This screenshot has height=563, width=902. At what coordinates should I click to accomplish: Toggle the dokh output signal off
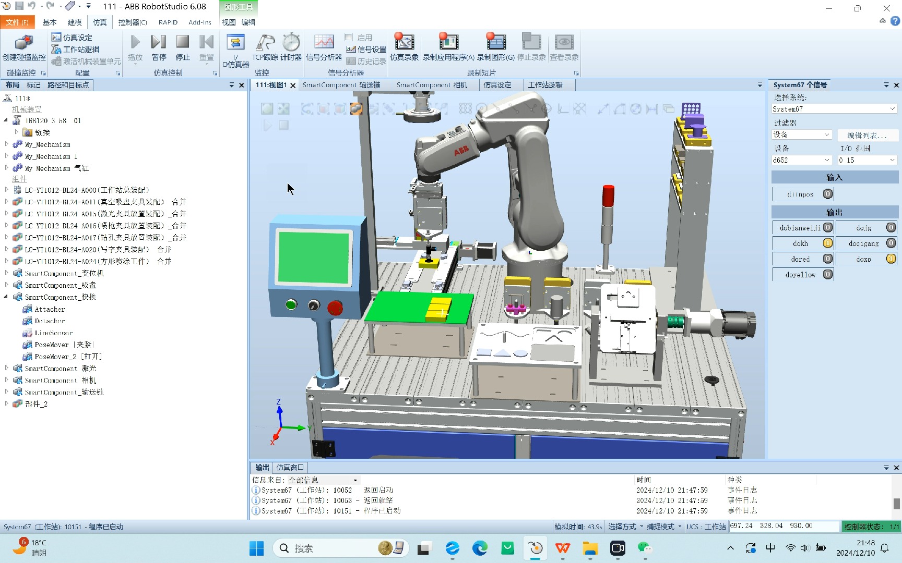coord(828,243)
